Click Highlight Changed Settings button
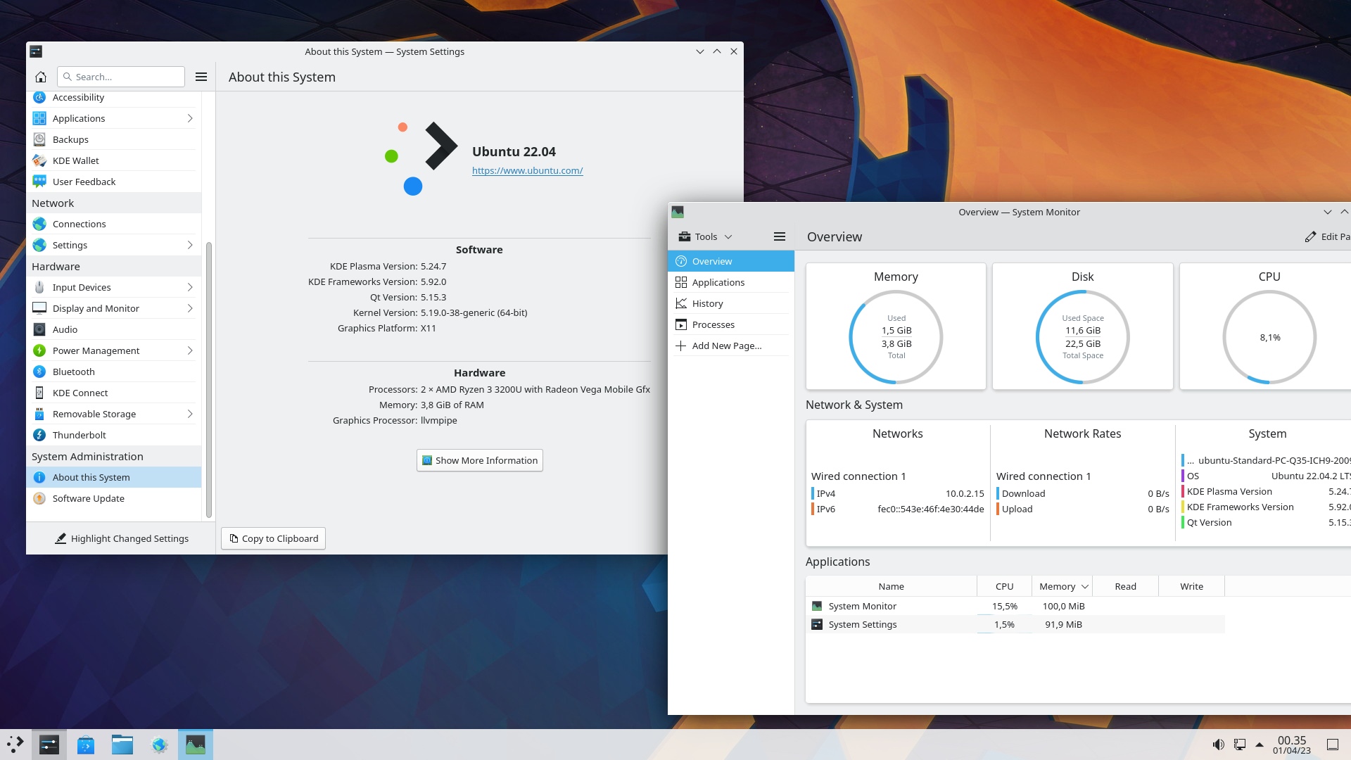1351x760 pixels. (x=122, y=538)
